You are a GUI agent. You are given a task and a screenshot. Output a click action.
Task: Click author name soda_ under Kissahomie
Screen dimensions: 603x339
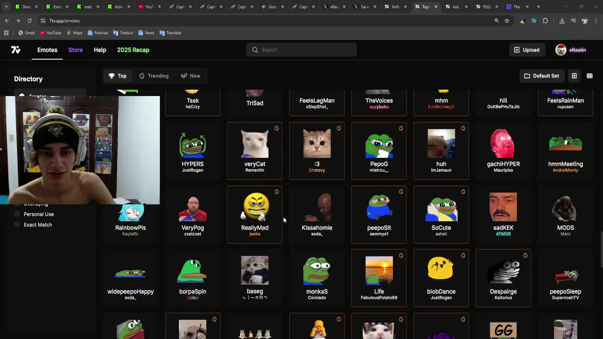(x=317, y=234)
